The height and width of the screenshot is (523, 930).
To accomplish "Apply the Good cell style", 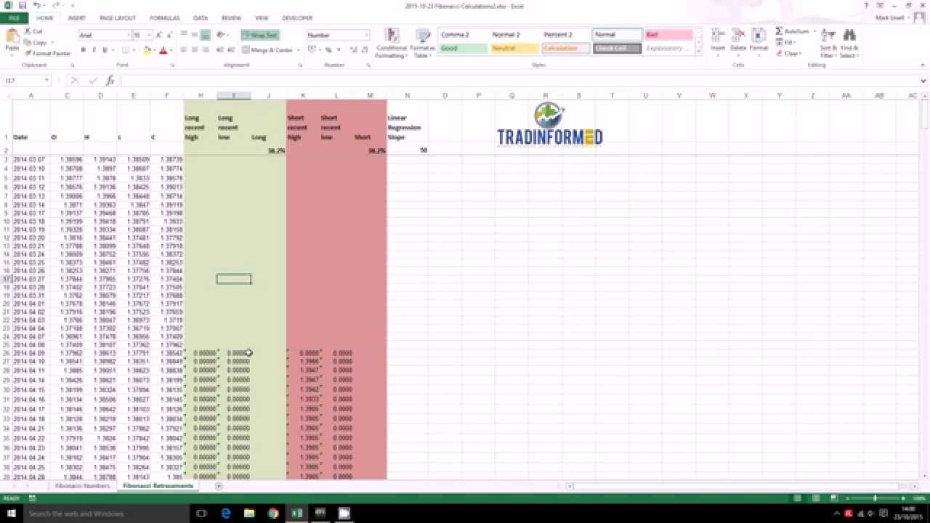I will click(x=464, y=48).
